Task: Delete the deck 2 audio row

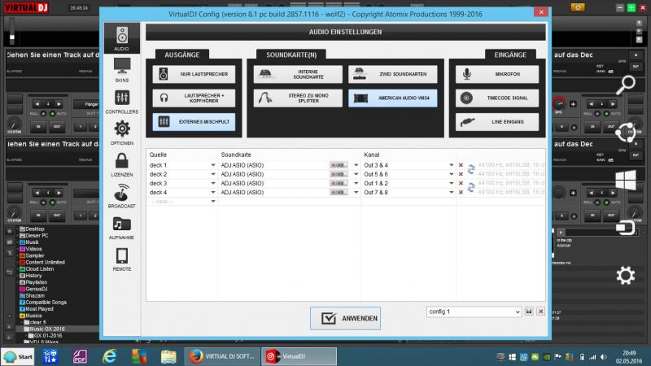Action: [x=461, y=174]
